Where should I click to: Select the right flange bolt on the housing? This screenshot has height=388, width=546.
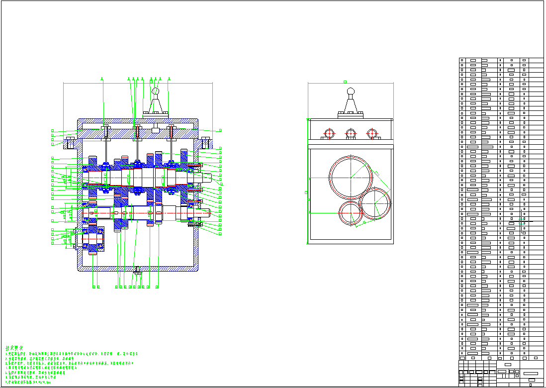[206, 143]
